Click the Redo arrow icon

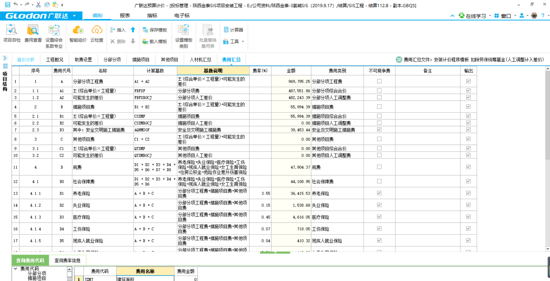coord(27,4)
